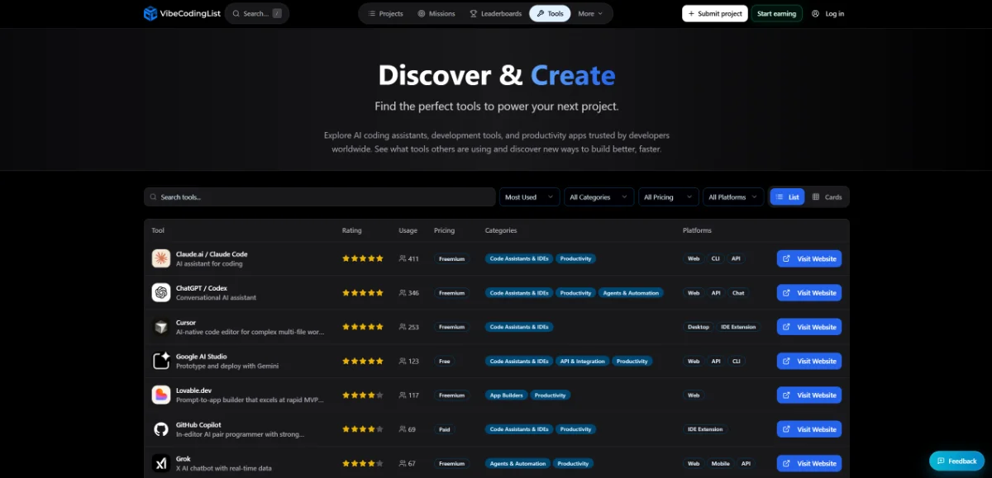Open the All Categories dropdown
The image size is (992, 478).
(599, 196)
